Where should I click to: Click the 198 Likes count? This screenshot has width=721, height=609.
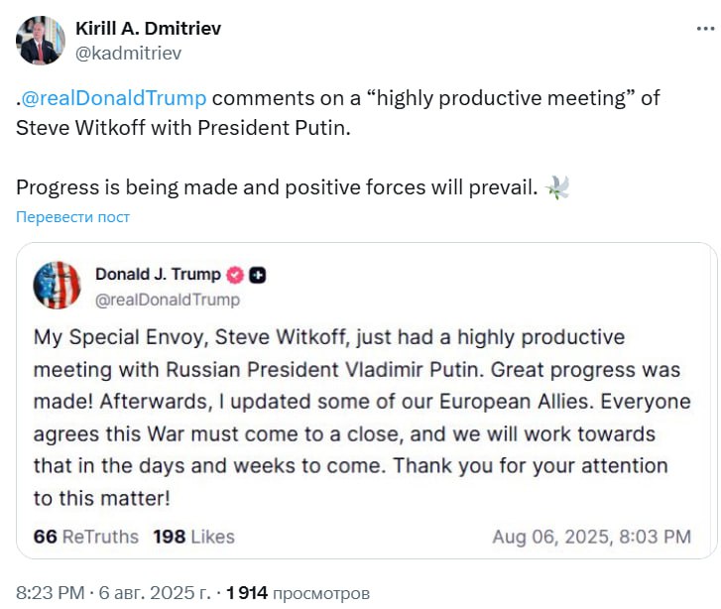pos(193,537)
